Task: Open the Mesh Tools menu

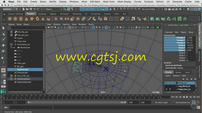Action: pos(109,2)
